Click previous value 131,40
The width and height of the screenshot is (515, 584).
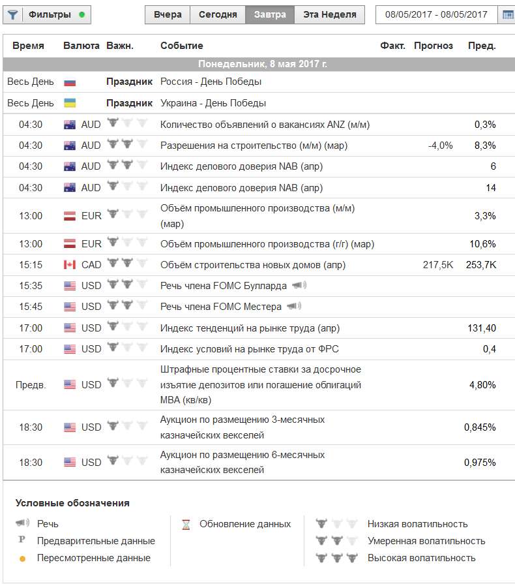click(x=482, y=328)
